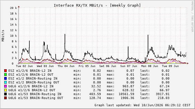Click the black UdL6 e1/53 BRAIN-Routing IN swatch
The image size is (195, 109).
tap(5, 94)
